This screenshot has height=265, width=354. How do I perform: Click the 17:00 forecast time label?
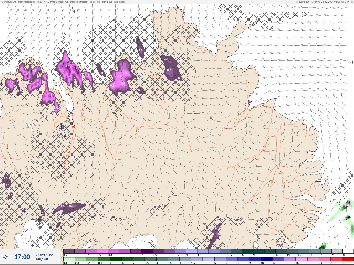22,257
